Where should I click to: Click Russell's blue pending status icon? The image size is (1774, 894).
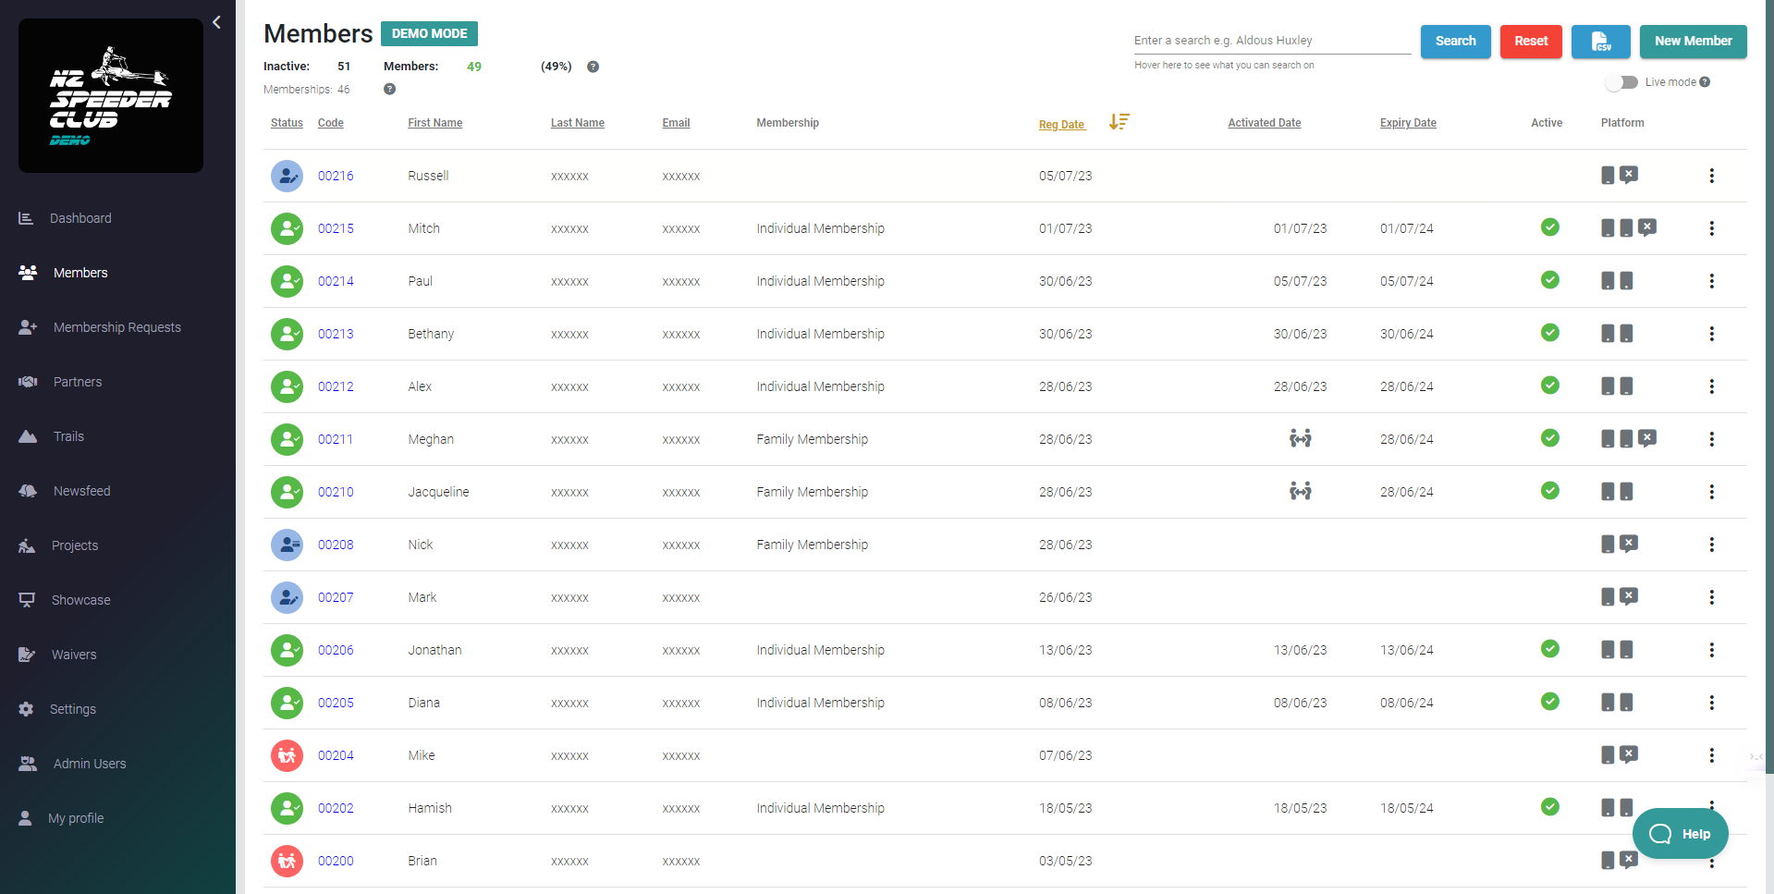click(x=287, y=176)
